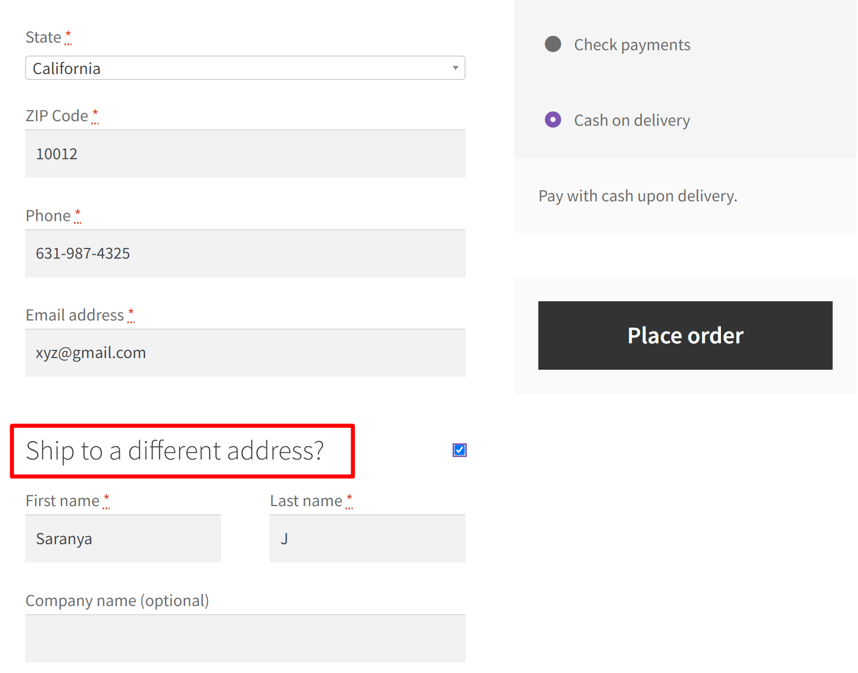The width and height of the screenshot is (858, 673).
Task: Edit the First name field showing Saranya
Action: [123, 539]
